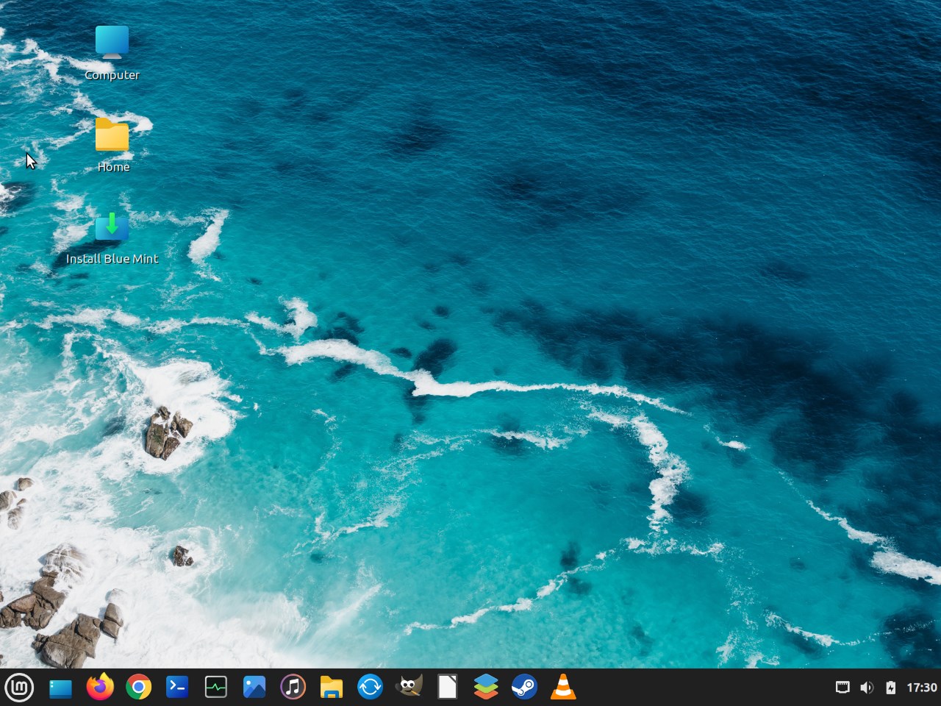Open the Terminal from the taskbar
This screenshot has height=706, width=941.
177,688
